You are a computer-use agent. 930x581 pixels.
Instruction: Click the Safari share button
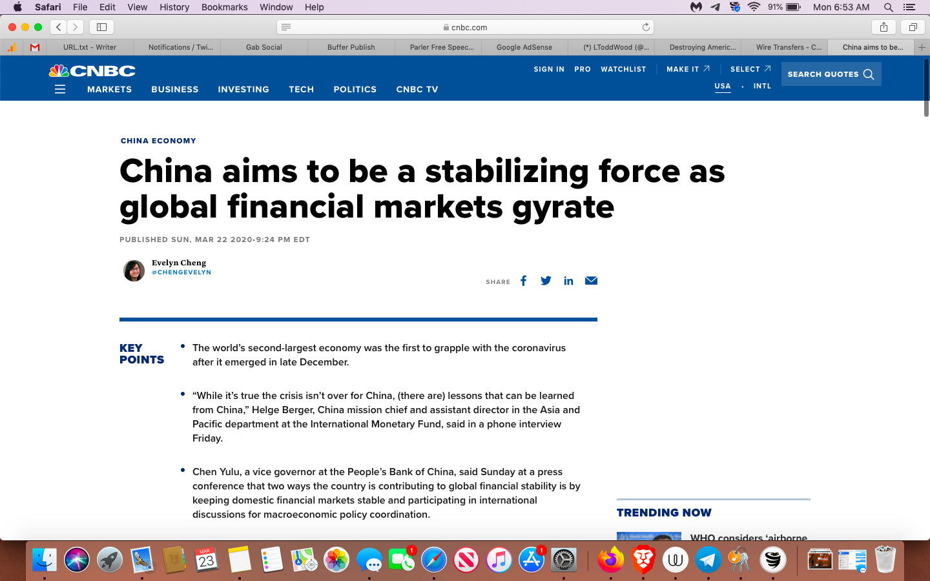883,27
